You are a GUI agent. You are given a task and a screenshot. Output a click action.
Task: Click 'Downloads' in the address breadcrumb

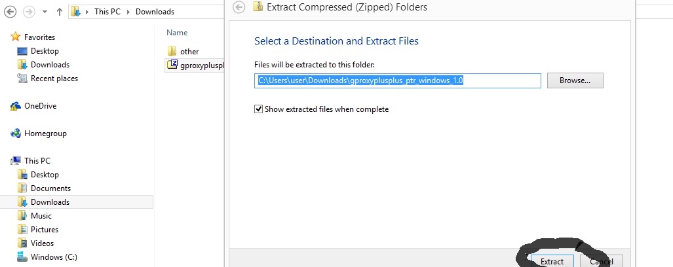tap(155, 12)
